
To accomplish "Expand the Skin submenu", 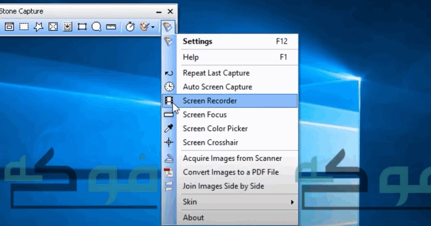I will click(230, 202).
